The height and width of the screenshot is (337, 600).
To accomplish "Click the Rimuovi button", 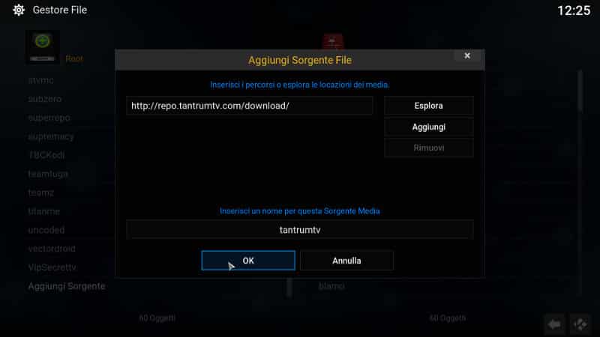I will (428, 148).
